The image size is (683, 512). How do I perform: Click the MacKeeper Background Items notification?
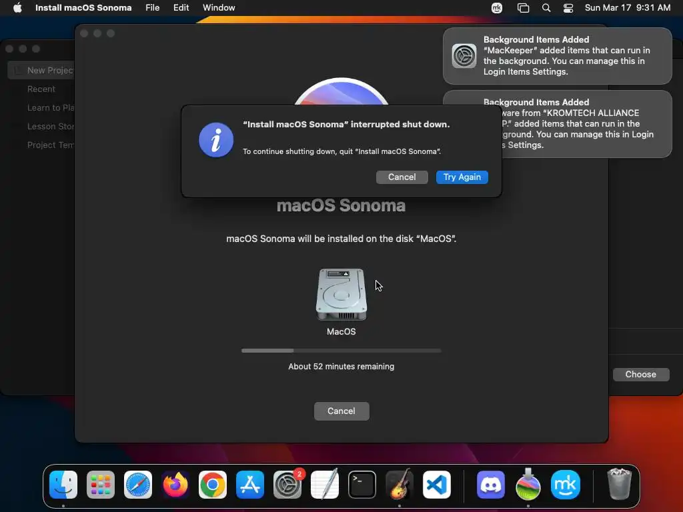coord(557,56)
